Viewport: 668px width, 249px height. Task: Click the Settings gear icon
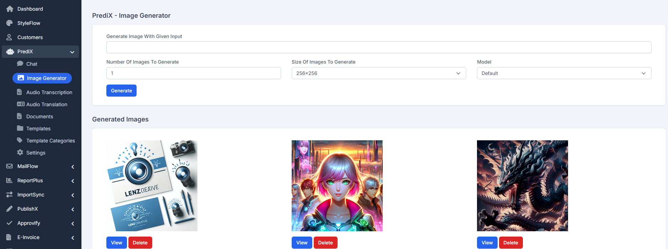[x=20, y=153]
